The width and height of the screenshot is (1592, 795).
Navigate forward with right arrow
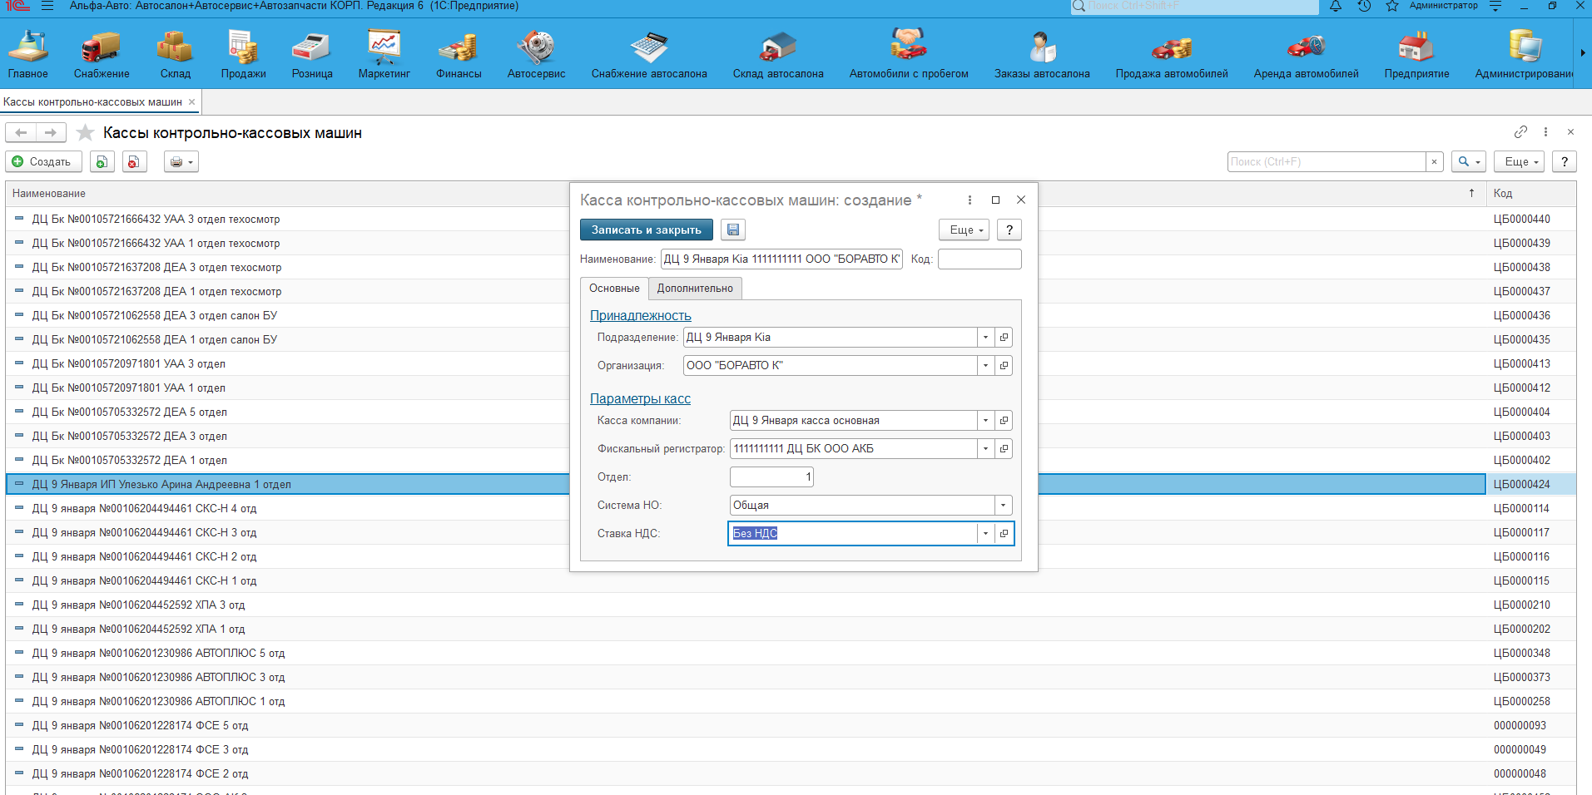pos(51,132)
